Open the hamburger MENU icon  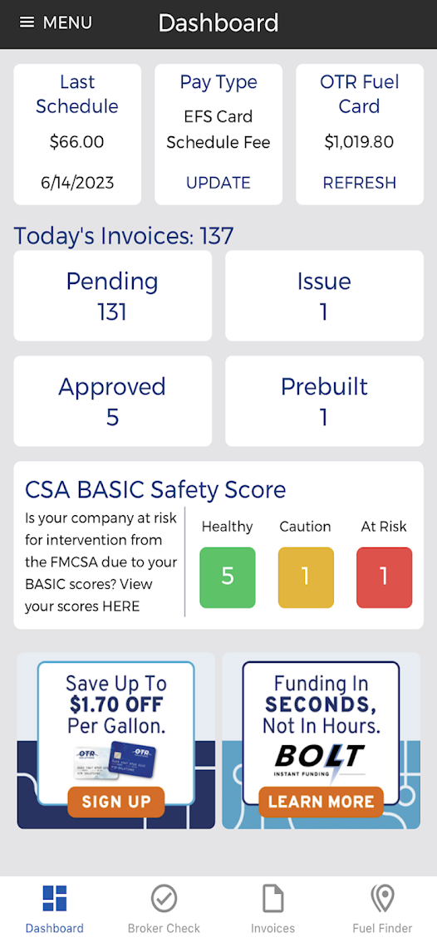coord(27,23)
